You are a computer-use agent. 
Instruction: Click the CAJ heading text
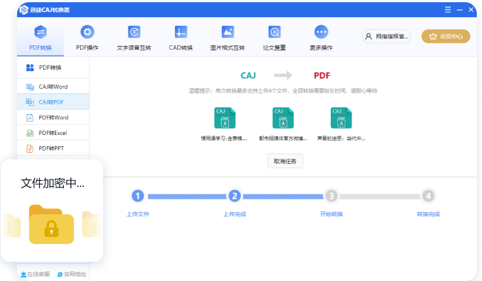coord(248,76)
